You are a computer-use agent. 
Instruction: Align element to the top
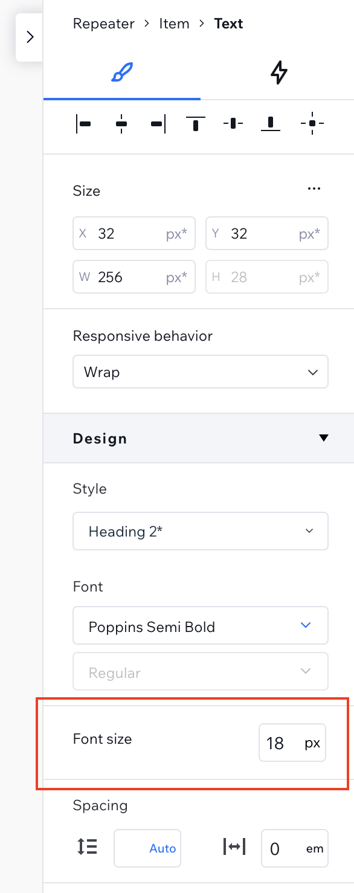coord(196,124)
